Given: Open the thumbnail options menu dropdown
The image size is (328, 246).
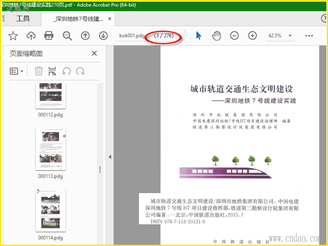Looking at the screenshot, I should click(x=16, y=71).
